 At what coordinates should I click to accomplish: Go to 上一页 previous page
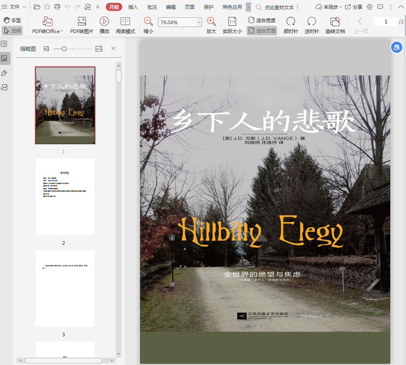pyautogui.click(x=361, y=25)
